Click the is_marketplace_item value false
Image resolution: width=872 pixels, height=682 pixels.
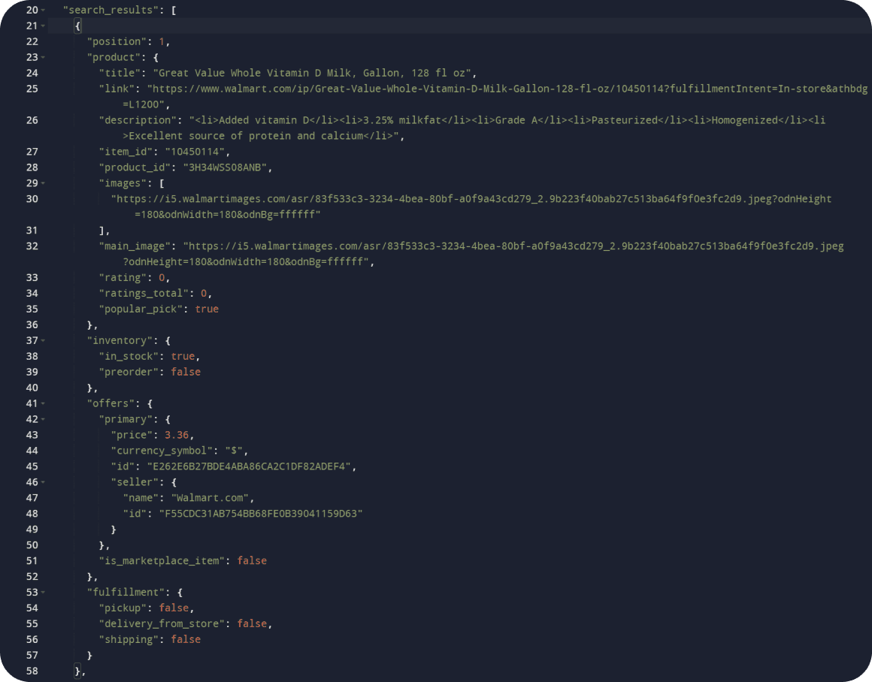pos(252,561)
